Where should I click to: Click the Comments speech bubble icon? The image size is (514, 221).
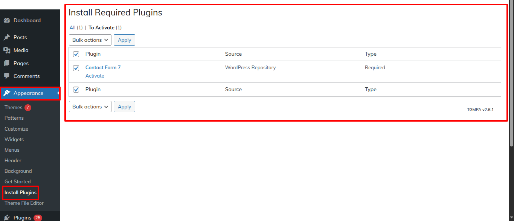[x=7, y=76]
